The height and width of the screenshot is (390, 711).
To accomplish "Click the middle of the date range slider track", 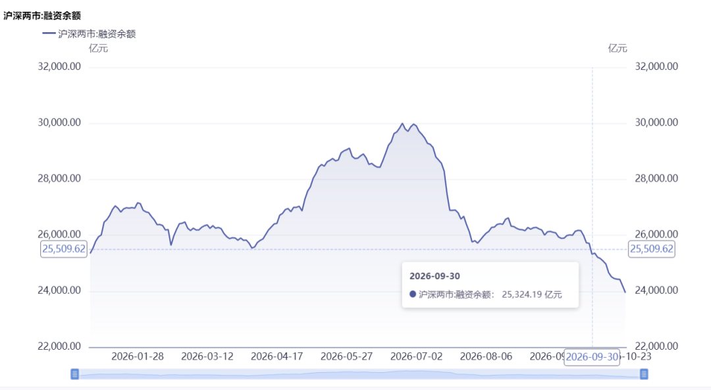I will [x=359, y=374].
